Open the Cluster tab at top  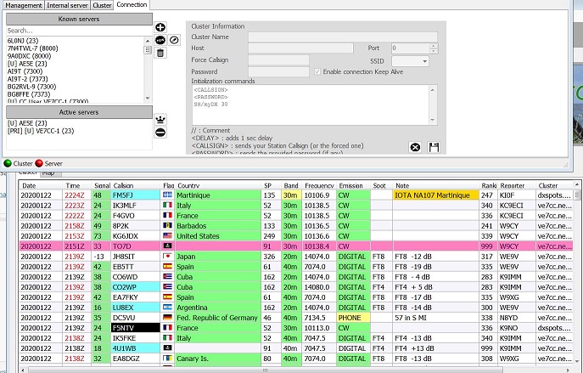[102, 5]
